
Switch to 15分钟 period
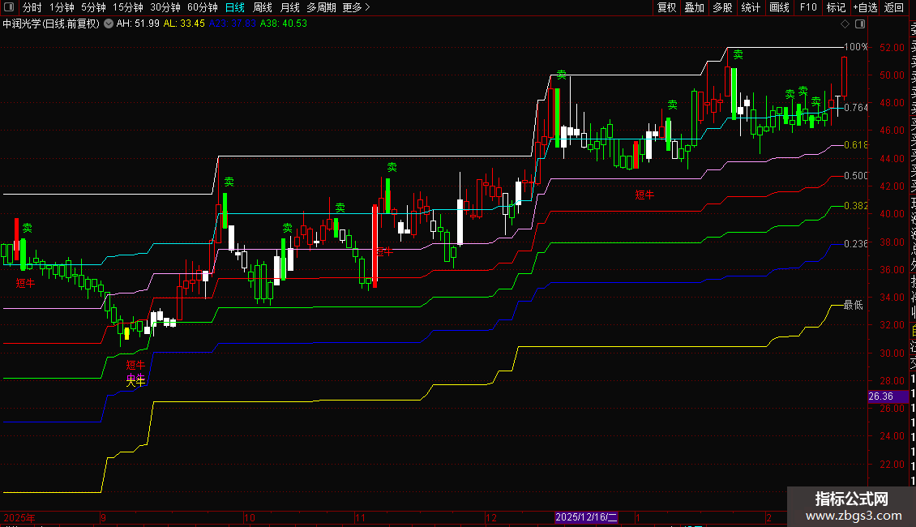coord(127,7)
